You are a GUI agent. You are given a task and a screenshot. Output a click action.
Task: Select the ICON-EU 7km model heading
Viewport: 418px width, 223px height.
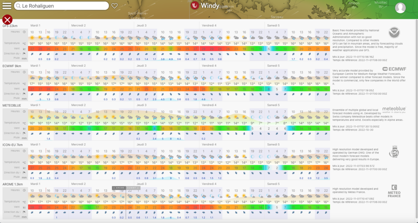point(13,145)
